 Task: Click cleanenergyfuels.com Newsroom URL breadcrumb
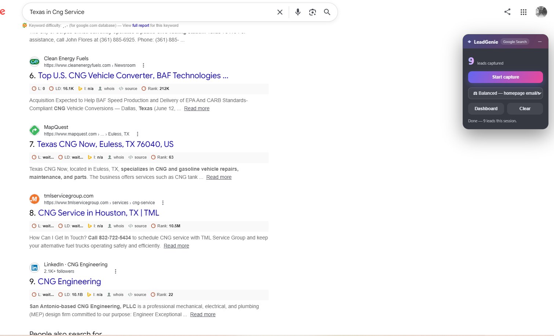(x=90, y=65)
